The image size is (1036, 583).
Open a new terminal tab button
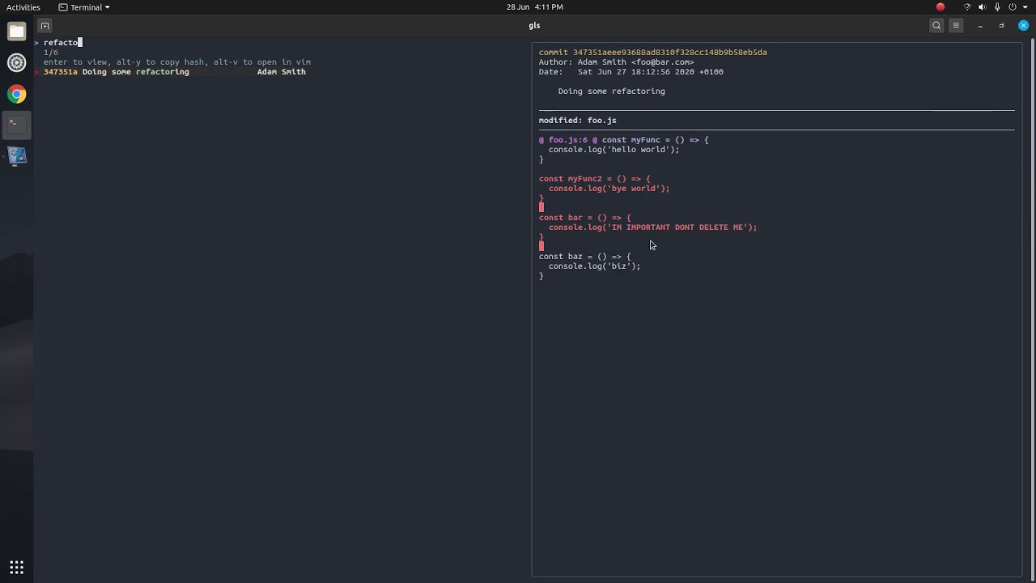point(45,26)
